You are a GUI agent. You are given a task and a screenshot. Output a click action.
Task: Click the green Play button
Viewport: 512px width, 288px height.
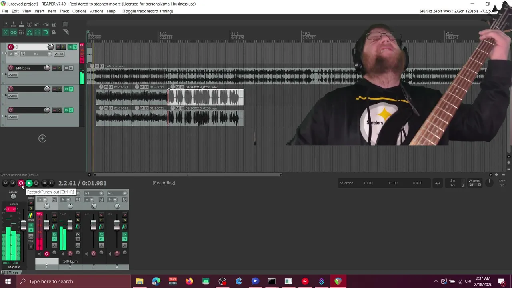click(29, 183)
